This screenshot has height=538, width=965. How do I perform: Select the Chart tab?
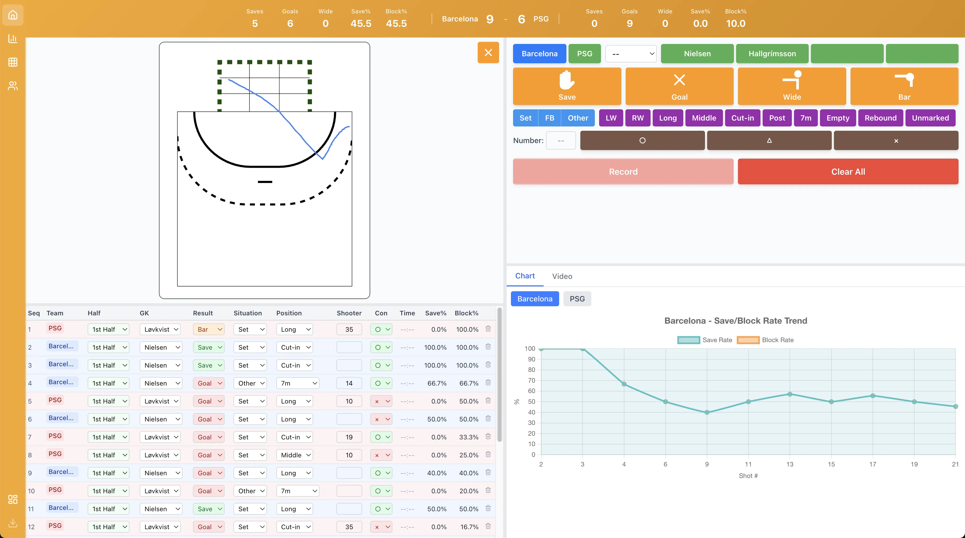525,275
